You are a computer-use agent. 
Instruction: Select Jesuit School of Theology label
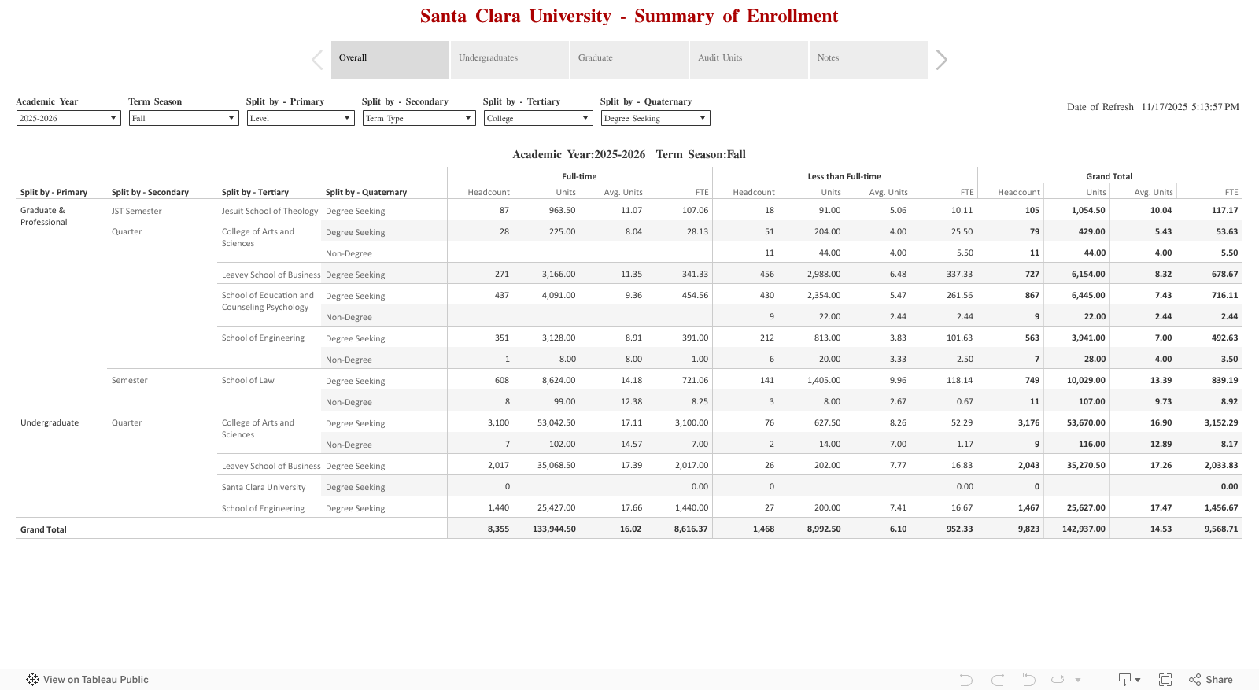click(270, 211)
